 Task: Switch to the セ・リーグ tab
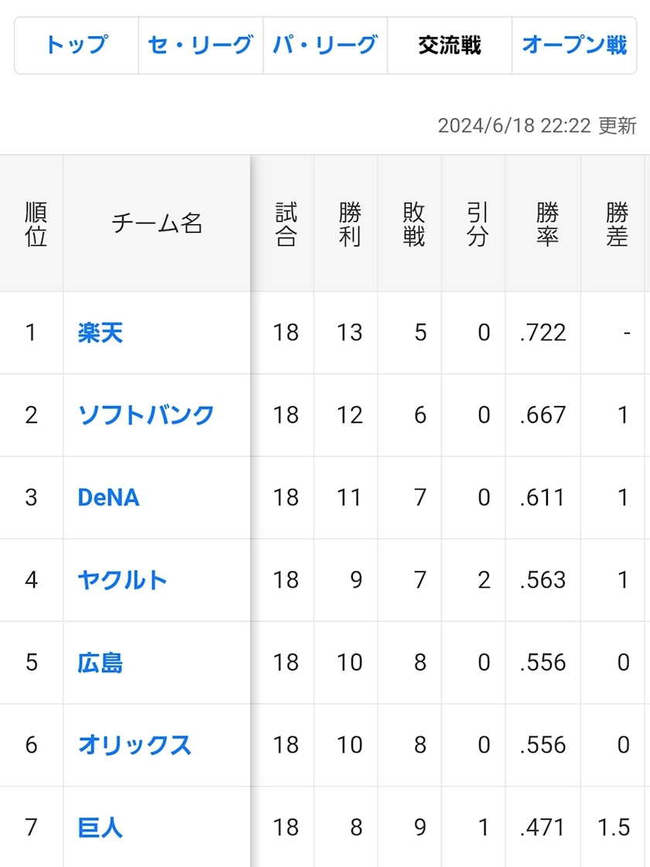coord(200,46)
